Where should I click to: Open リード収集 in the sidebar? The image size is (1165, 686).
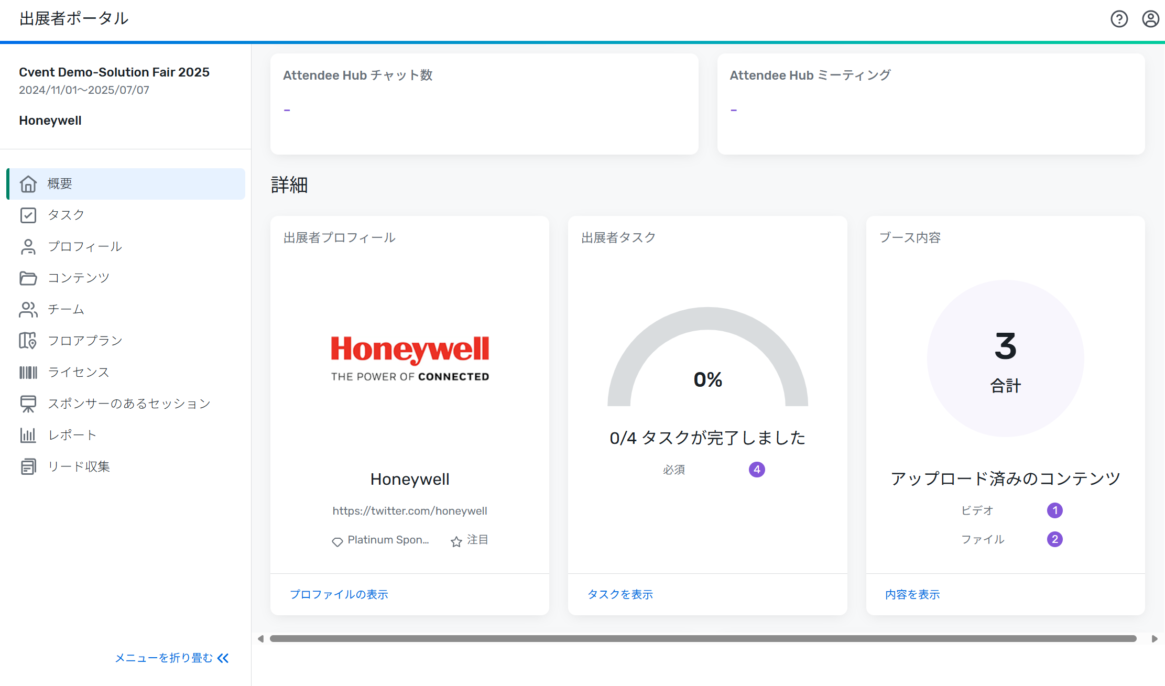126,467
